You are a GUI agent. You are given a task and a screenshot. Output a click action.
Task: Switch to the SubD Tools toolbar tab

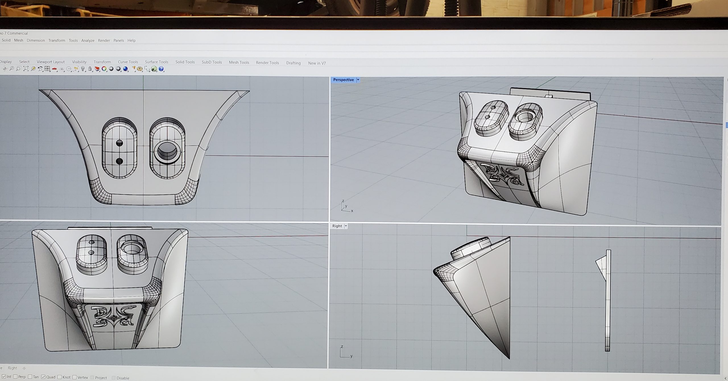click(x=212, y=62)
